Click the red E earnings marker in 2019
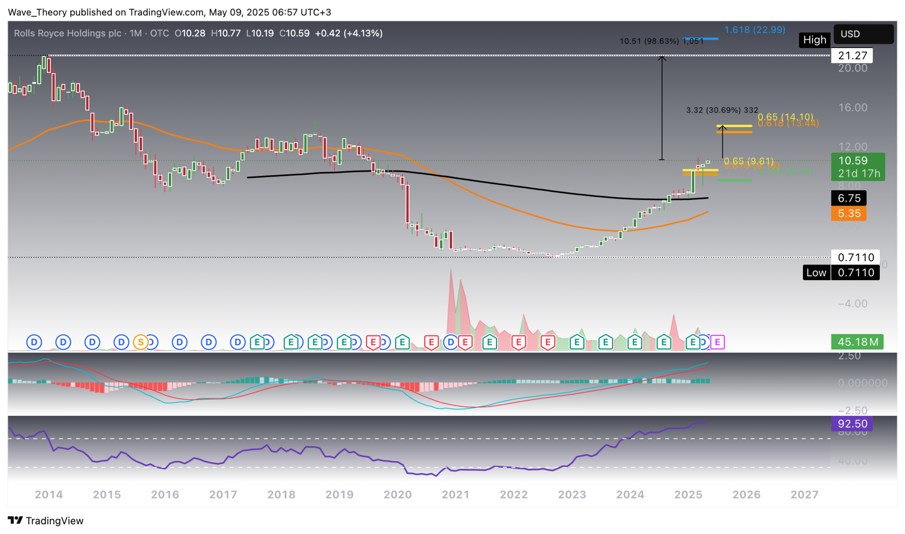This screenshot has height=534, width=905. [x=373, y=341]
